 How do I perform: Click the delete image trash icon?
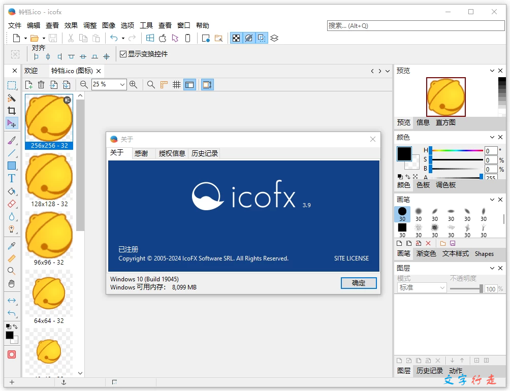[x=41, y=85]
